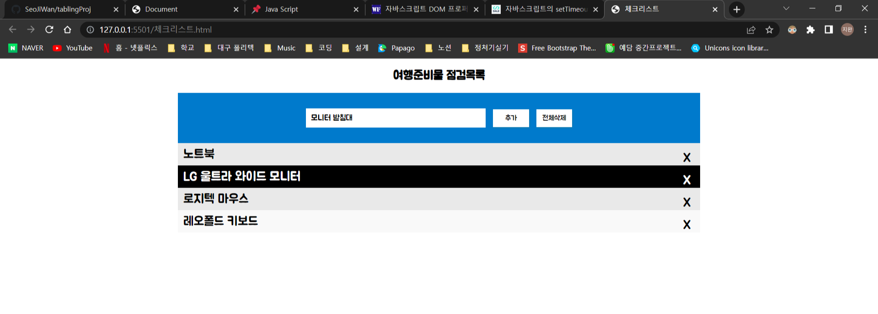Image resolution: width=878 pixels, height=314 pixels.
Task: Bookmark this page with the star
Action: coord(769,30)
